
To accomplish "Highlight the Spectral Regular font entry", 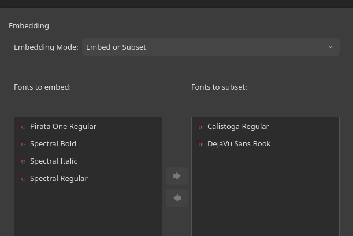I will [x=59, y=178].
